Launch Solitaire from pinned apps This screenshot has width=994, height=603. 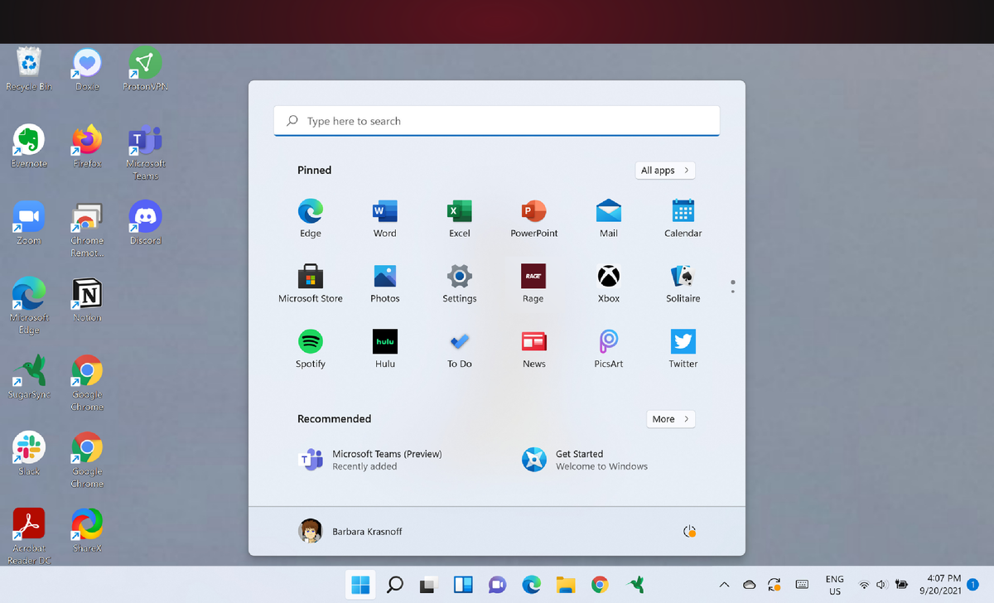coord(683,283)
